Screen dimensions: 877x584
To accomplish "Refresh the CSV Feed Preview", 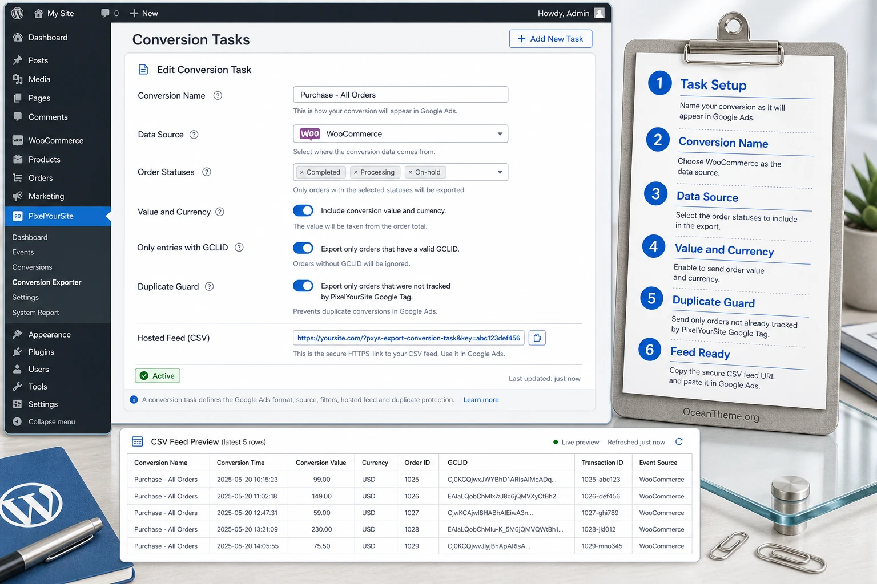I will (679, 442).
